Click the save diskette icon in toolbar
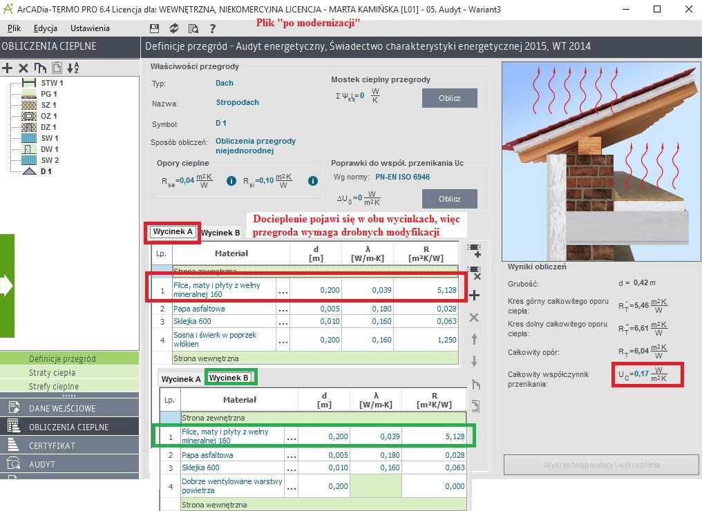This screenshot has height=511, width=702. [155, 28]
